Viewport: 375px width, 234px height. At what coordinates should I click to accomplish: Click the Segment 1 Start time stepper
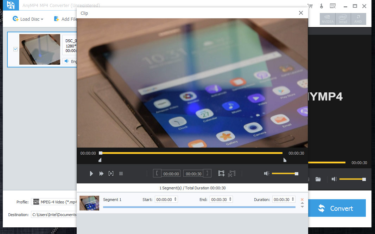[x=176, y=200]
